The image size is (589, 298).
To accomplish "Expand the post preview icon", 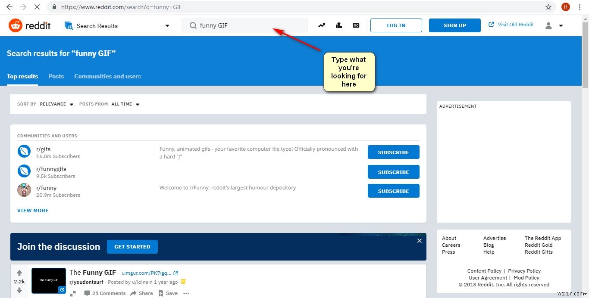I will (x=73, y=293).
